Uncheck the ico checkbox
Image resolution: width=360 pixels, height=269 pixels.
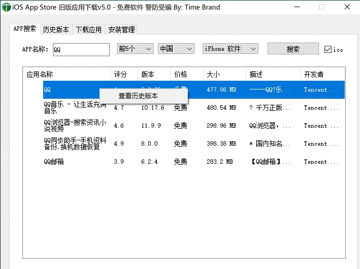(x=327, y=49)
